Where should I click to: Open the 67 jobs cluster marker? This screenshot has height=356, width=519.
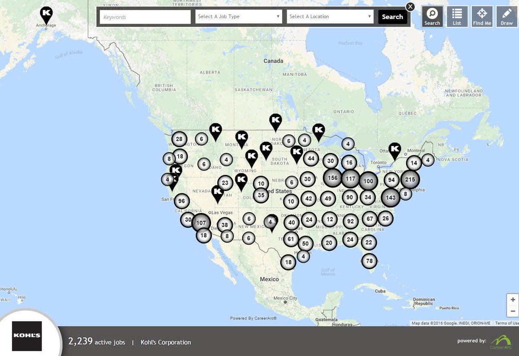tap(370, 219)
